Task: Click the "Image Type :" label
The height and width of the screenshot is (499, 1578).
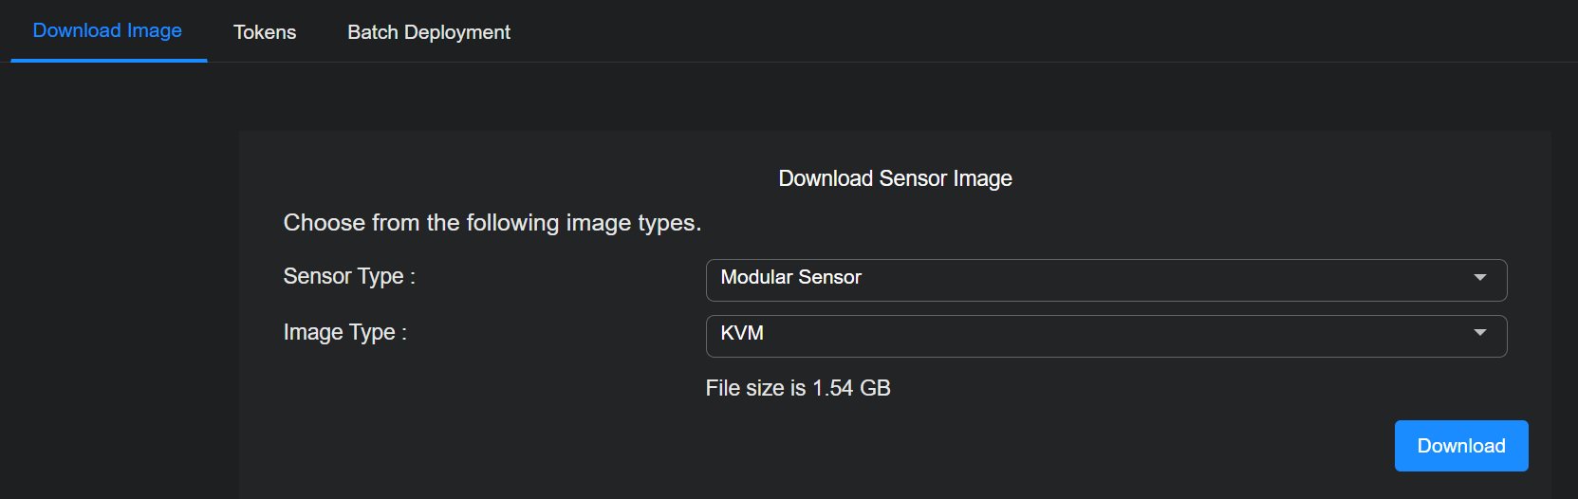Action: coord(344,332)
